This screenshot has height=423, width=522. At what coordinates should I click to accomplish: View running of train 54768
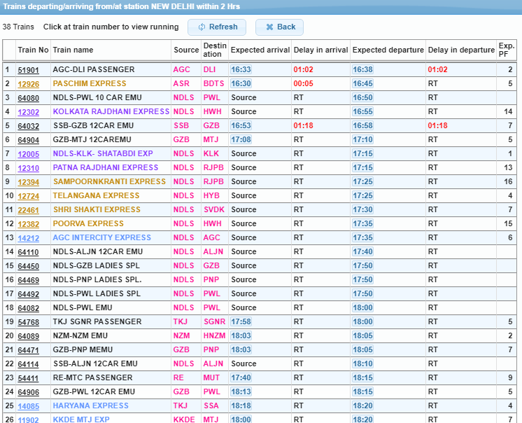28,322
